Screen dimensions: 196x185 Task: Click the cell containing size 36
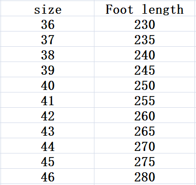[x=48, y=24]
